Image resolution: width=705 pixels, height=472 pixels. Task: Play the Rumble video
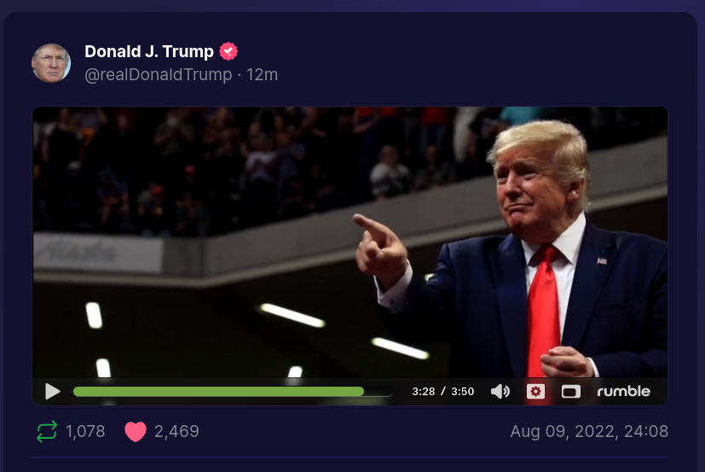coord(53,392)
